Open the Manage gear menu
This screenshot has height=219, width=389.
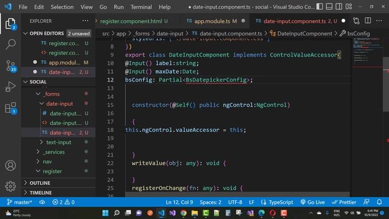click(x=10, y=186)
